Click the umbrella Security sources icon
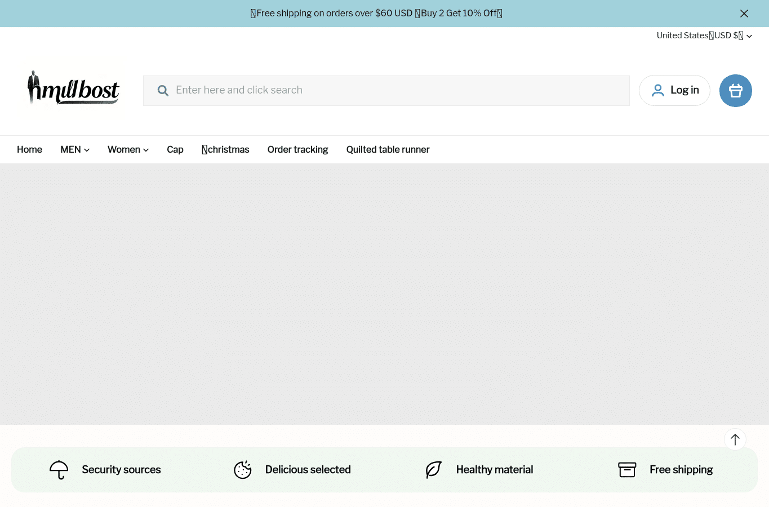Viewport: 769px width, 507px height. click(59, 470)
